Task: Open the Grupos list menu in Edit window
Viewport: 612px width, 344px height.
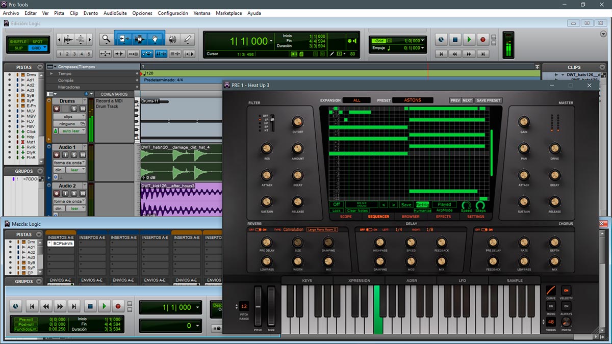Action: (39, 171)
